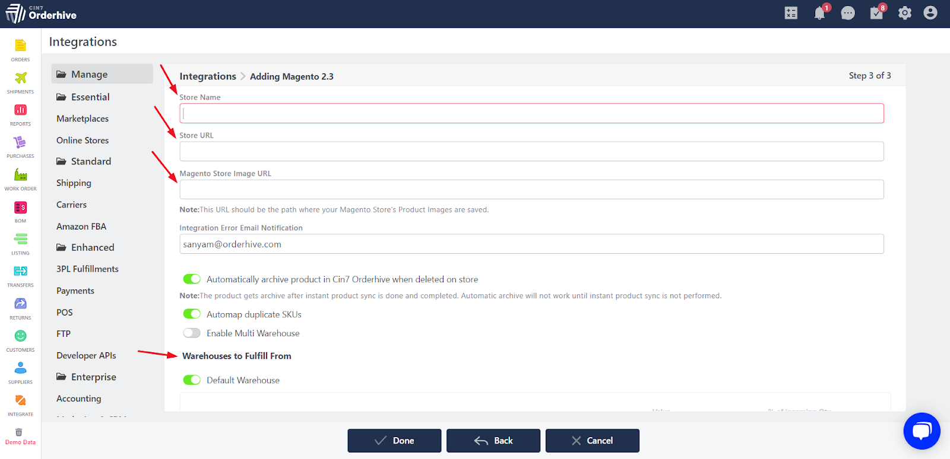The width and height of the screenshot is (950, 459).
Task: Click the 'Warehouses to Fulfill From' heading
Action: tap(237, 356)
